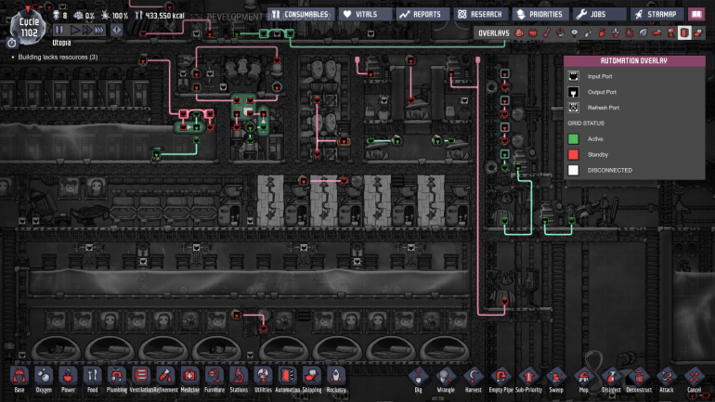
Task: Open the Vitals tab
Action: click(x=365, y=14)
